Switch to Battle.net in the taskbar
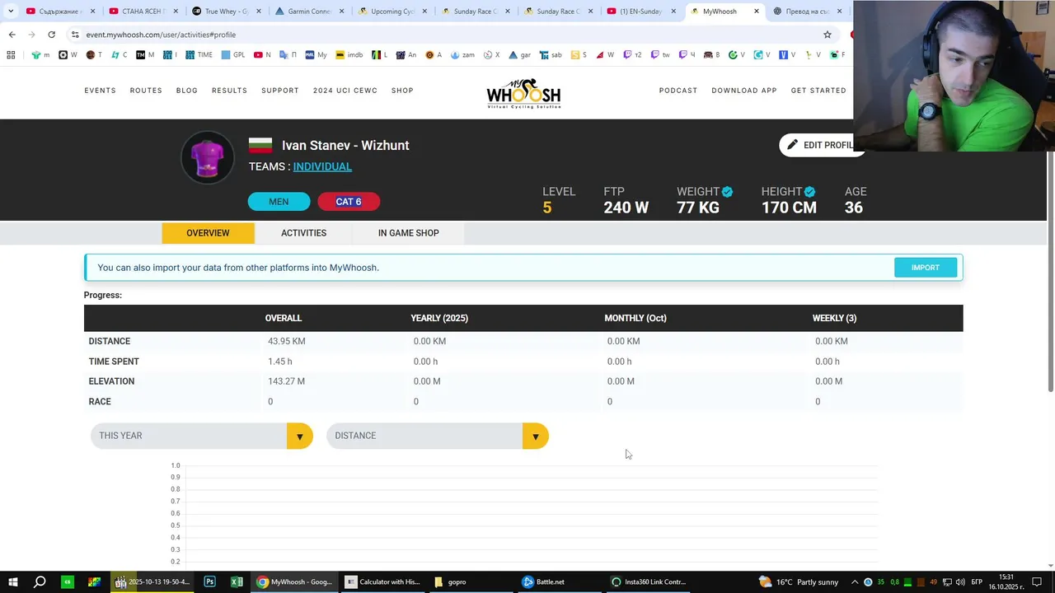 pos(544,581)
